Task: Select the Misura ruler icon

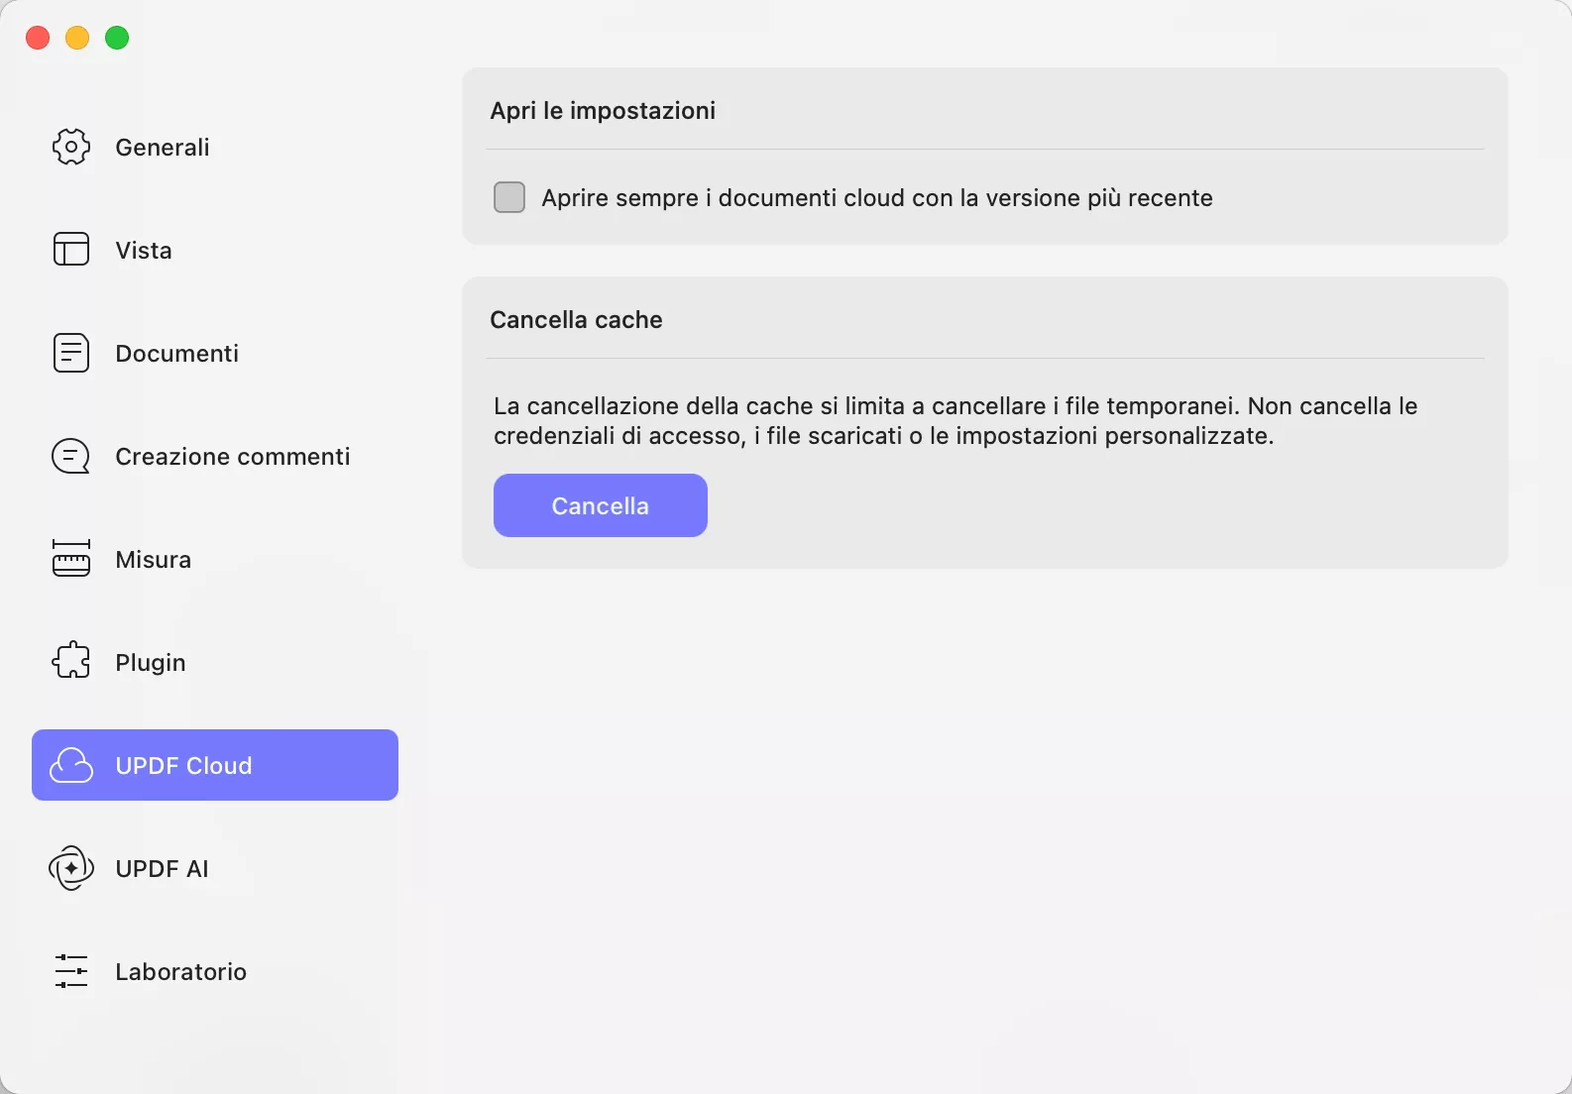Action: pos(69,558)
